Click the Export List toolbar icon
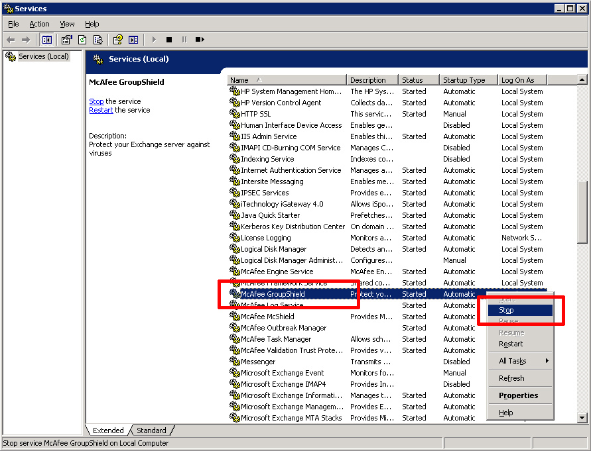This screenshot has width=591, height=451. tap(98, 40)
